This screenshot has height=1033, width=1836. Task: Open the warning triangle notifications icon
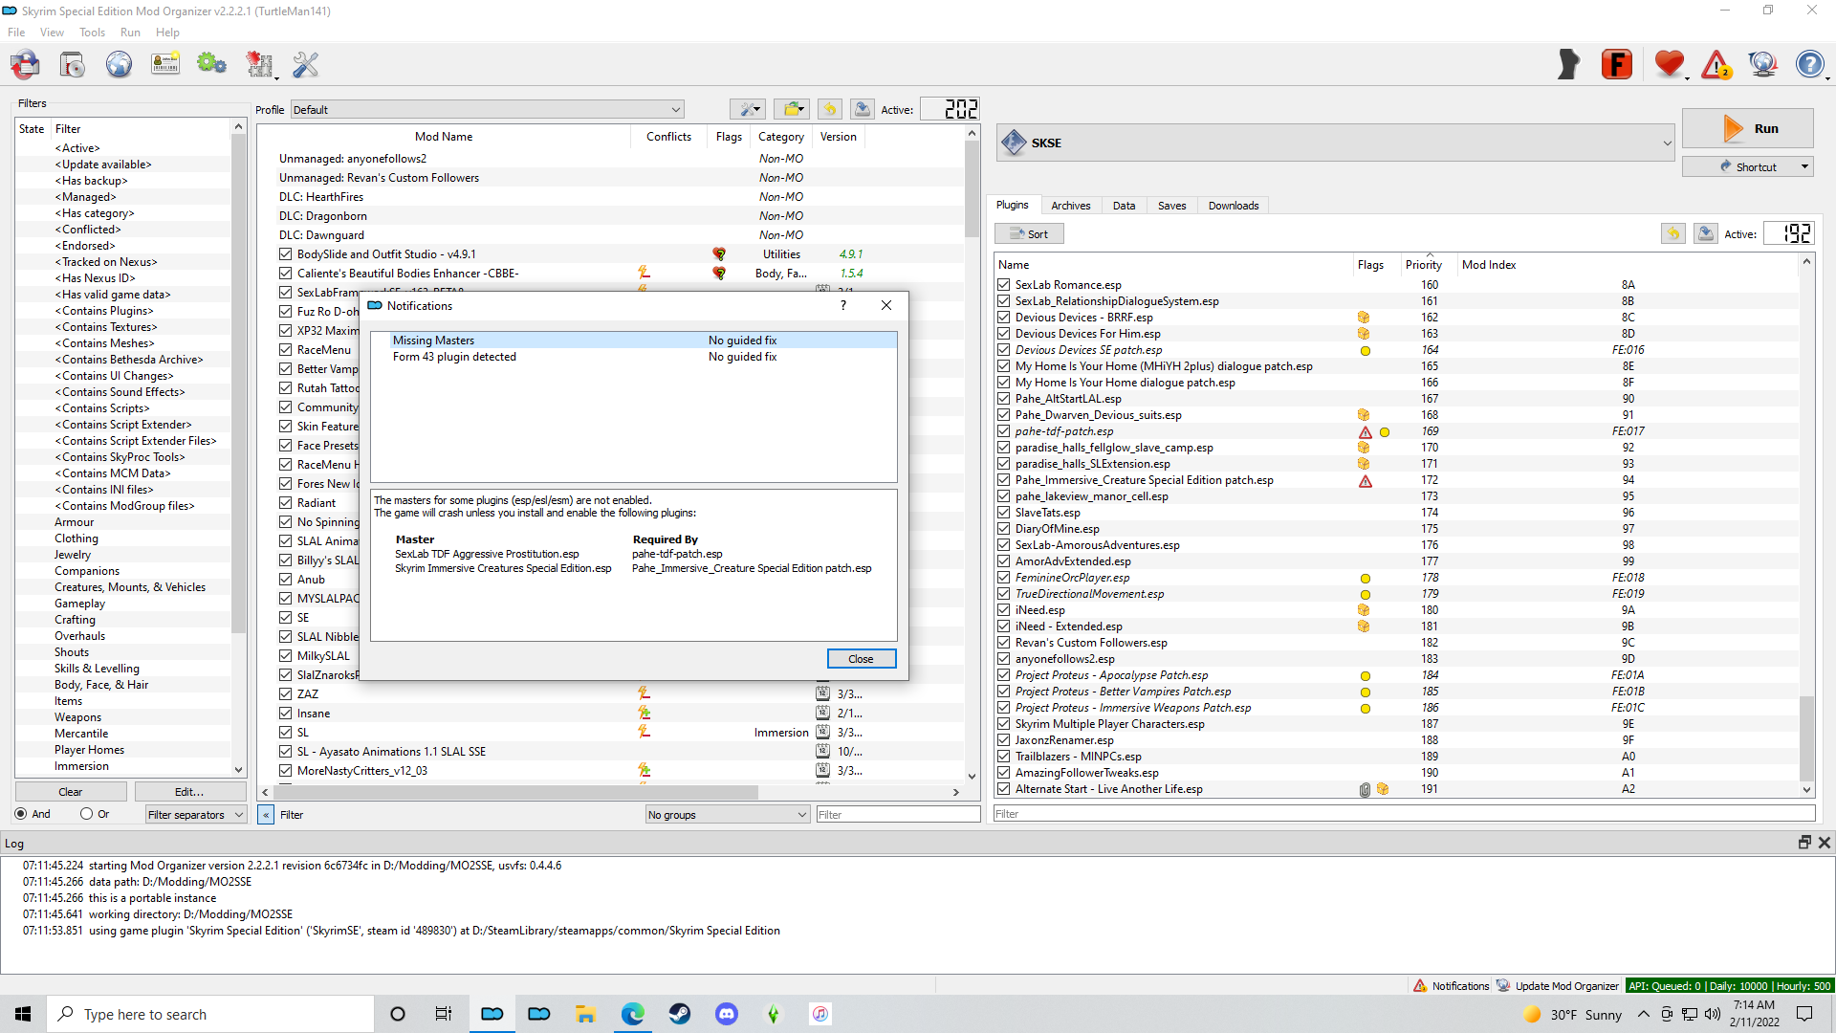coord(1716,65)
